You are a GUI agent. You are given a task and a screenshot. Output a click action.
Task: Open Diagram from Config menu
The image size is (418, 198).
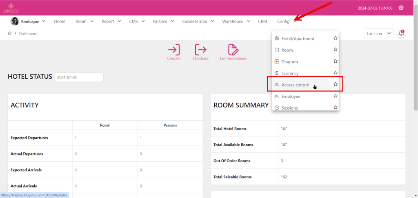tap(289, 62)
